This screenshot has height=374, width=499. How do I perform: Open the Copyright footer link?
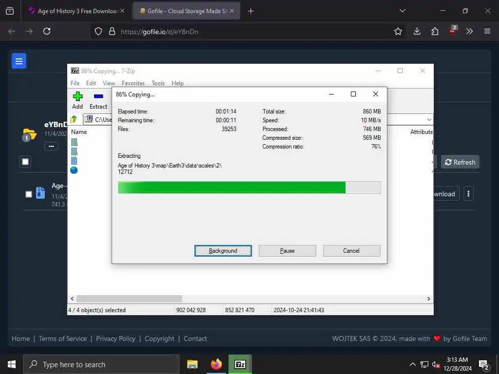click(x=159, y=339)
